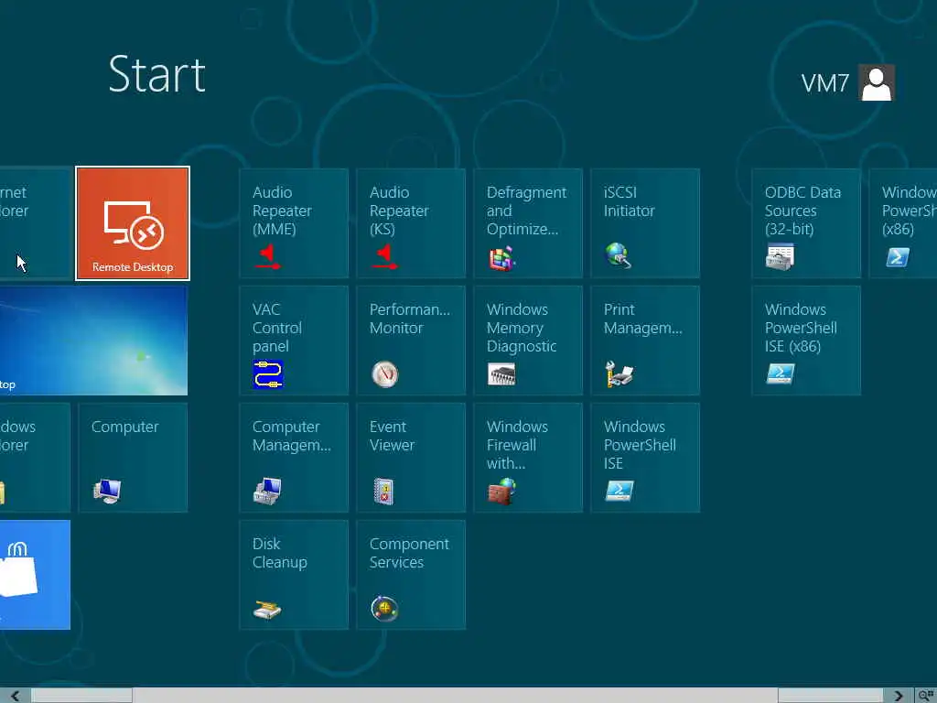Click the scrollbar left arrow
Viewport: 937px width, 703px height.
15,696
